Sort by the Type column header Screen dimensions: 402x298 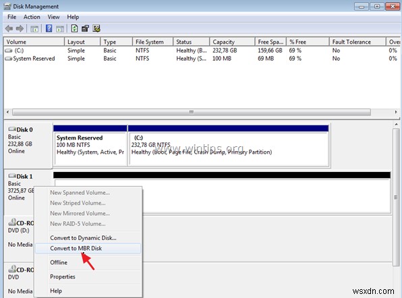pyautogui.click(x=116, y=42)
